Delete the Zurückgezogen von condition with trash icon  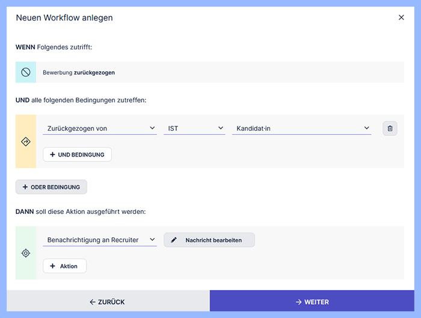point(390,128)
